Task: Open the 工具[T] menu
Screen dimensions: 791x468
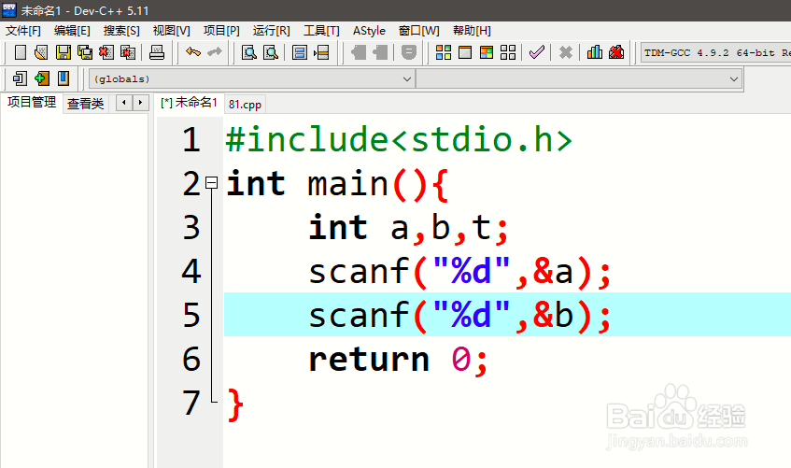Action: click(321, 31)
